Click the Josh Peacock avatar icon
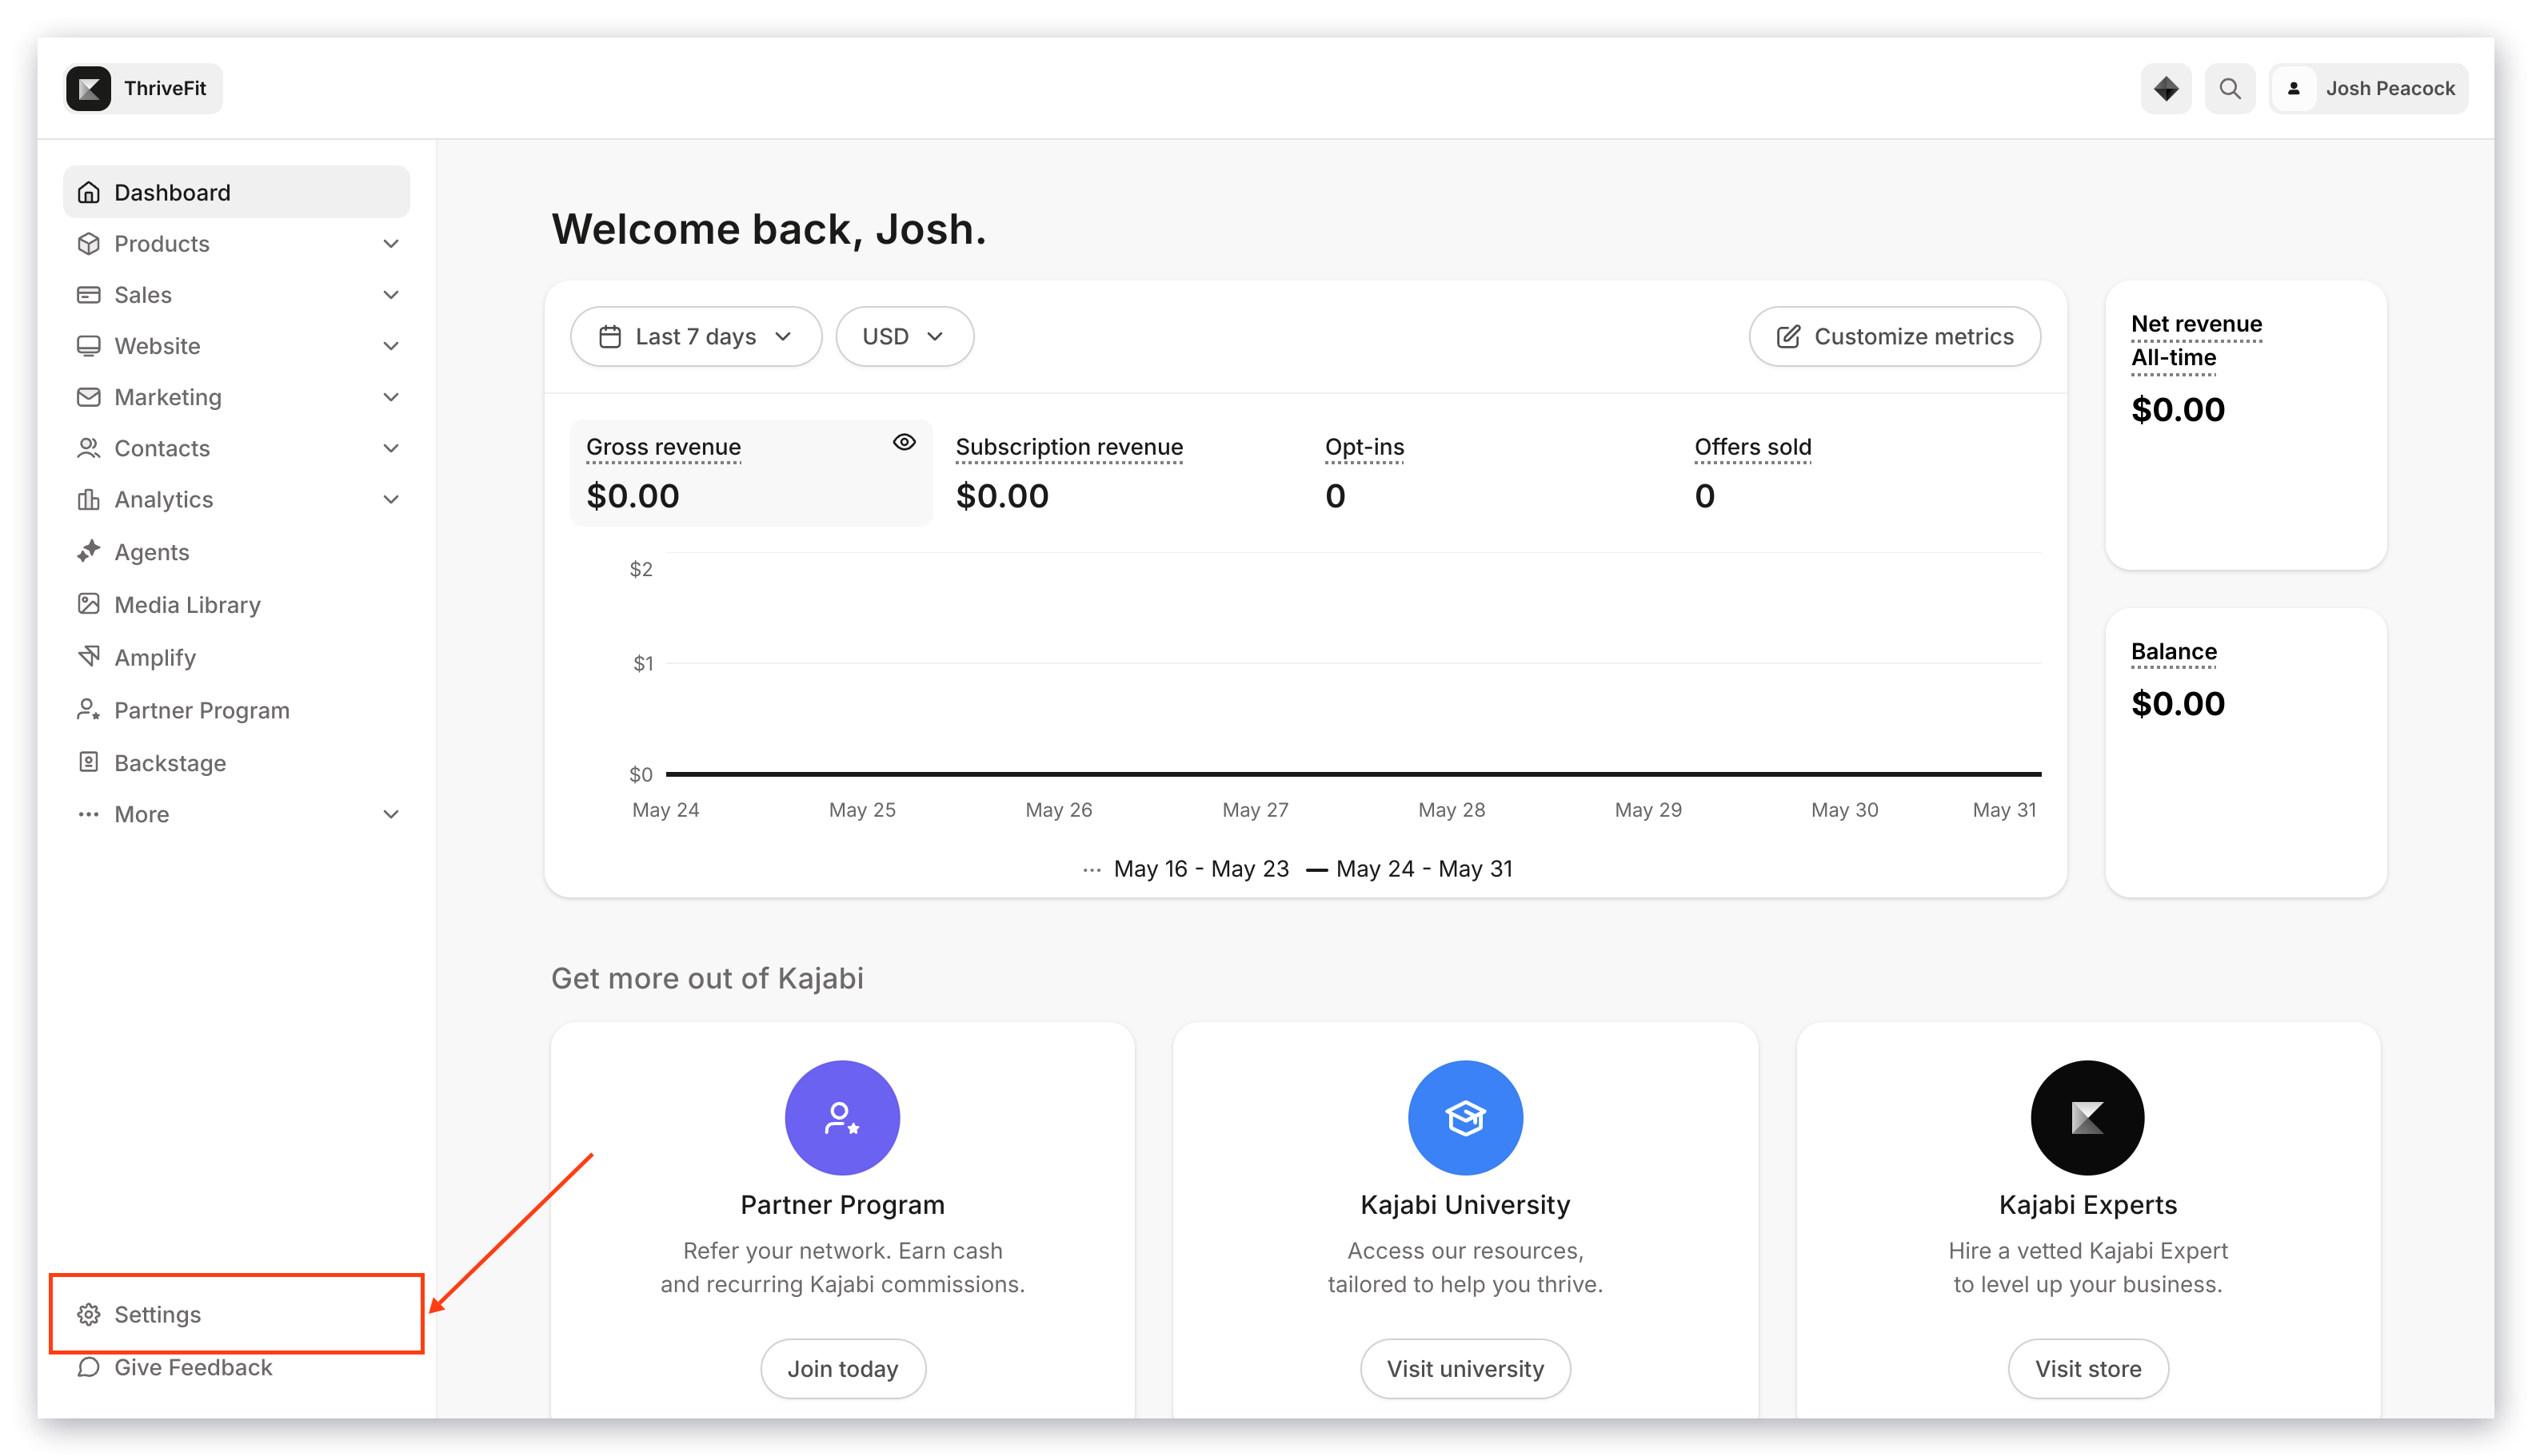Image resolution: width=2532 pixels, height=1456 pixels. pos(2293,88)
